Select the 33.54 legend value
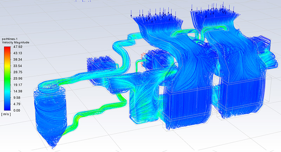The height and width of the screenshot is (152, 281). (x=17, y=66)
